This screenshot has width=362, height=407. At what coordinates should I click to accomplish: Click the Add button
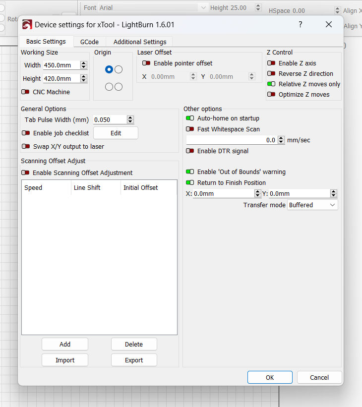click(x=65, y=344)
